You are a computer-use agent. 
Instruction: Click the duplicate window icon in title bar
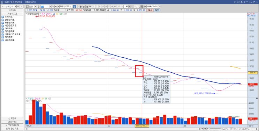point(238,2)
